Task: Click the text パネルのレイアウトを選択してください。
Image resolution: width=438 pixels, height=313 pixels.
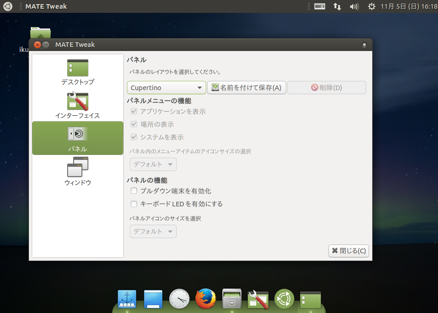Action: click(x=175, y=72)
